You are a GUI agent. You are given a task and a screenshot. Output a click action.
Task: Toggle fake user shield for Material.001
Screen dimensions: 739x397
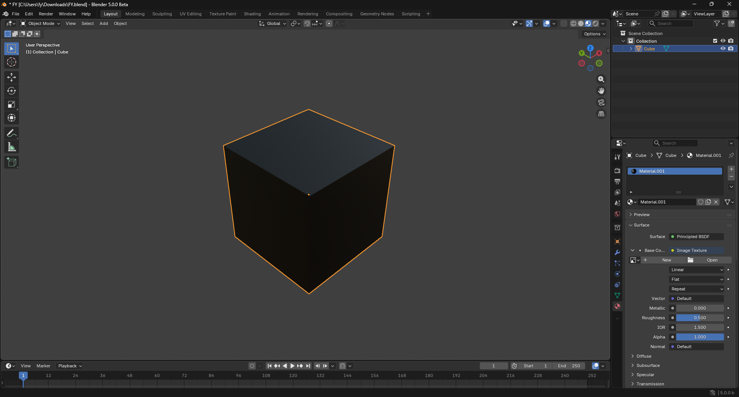click(x=701, y=202)
